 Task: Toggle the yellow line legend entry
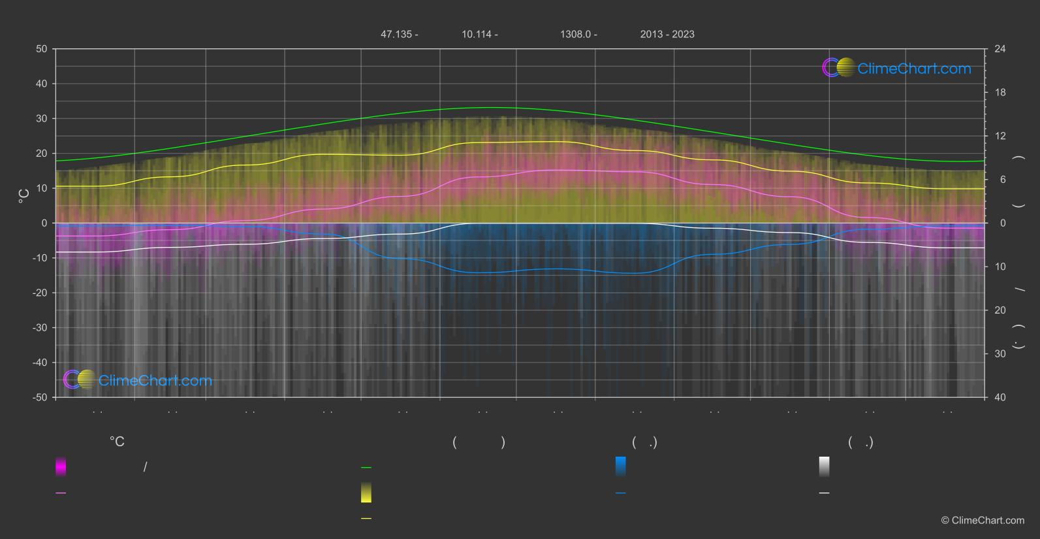[x=366, y=519]
